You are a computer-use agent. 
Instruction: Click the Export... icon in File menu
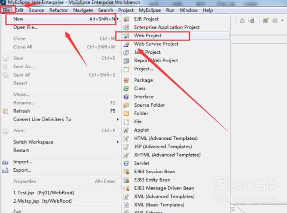[x=5, y=170]
